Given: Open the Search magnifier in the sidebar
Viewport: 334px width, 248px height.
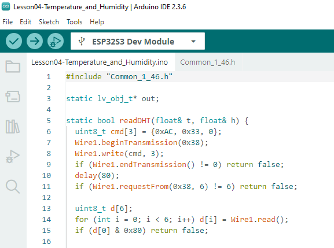Looking at the screenshot, I should 13,187.
